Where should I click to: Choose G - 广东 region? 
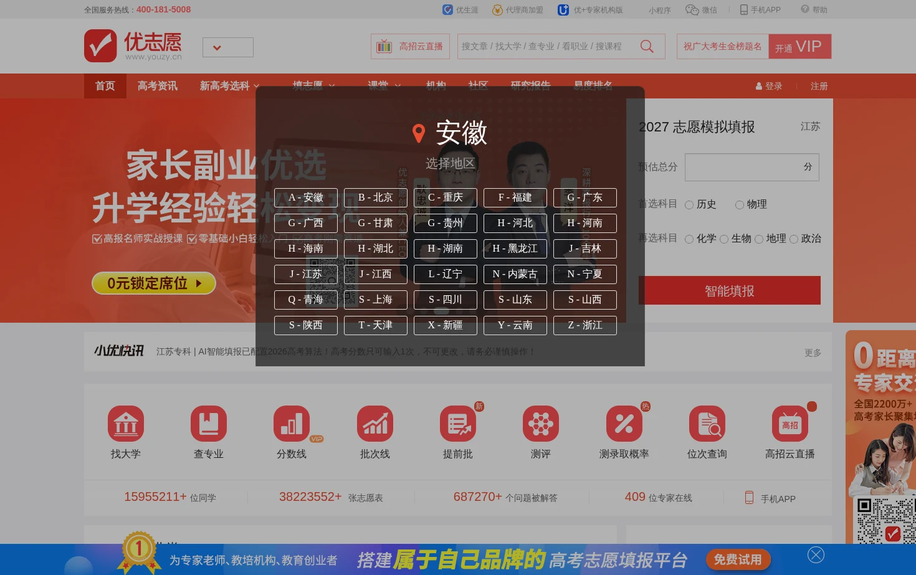[585, 197]
